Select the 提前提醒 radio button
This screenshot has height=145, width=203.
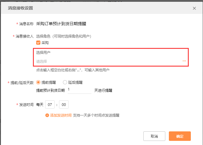point(38,82)
